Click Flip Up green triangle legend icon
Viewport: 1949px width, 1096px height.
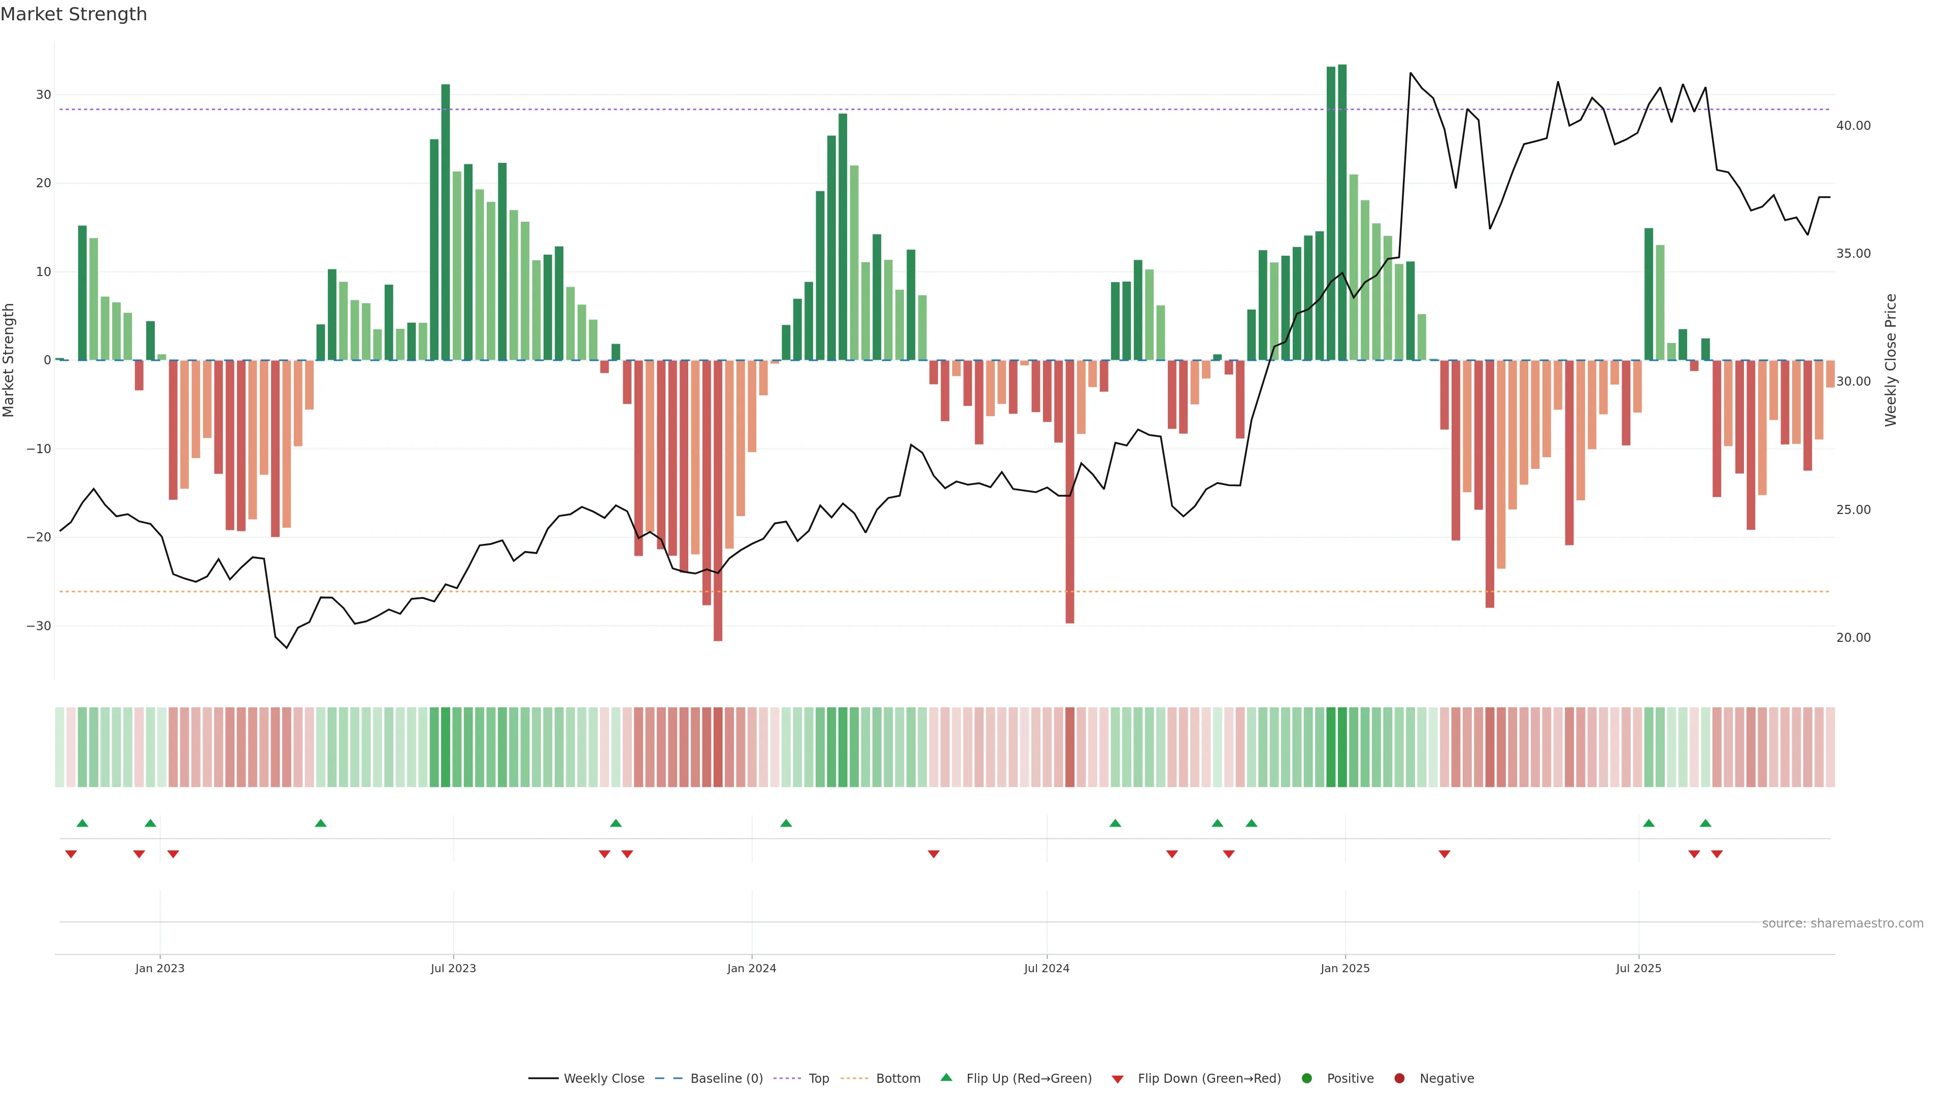[x=946, y=1078]
